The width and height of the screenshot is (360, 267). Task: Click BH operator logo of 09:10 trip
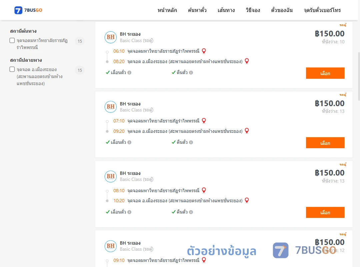[110, 246]
